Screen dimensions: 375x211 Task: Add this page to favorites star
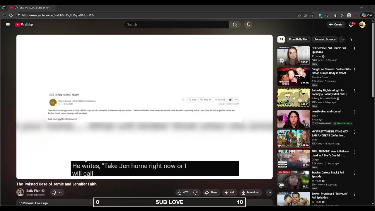pos(312,15)
